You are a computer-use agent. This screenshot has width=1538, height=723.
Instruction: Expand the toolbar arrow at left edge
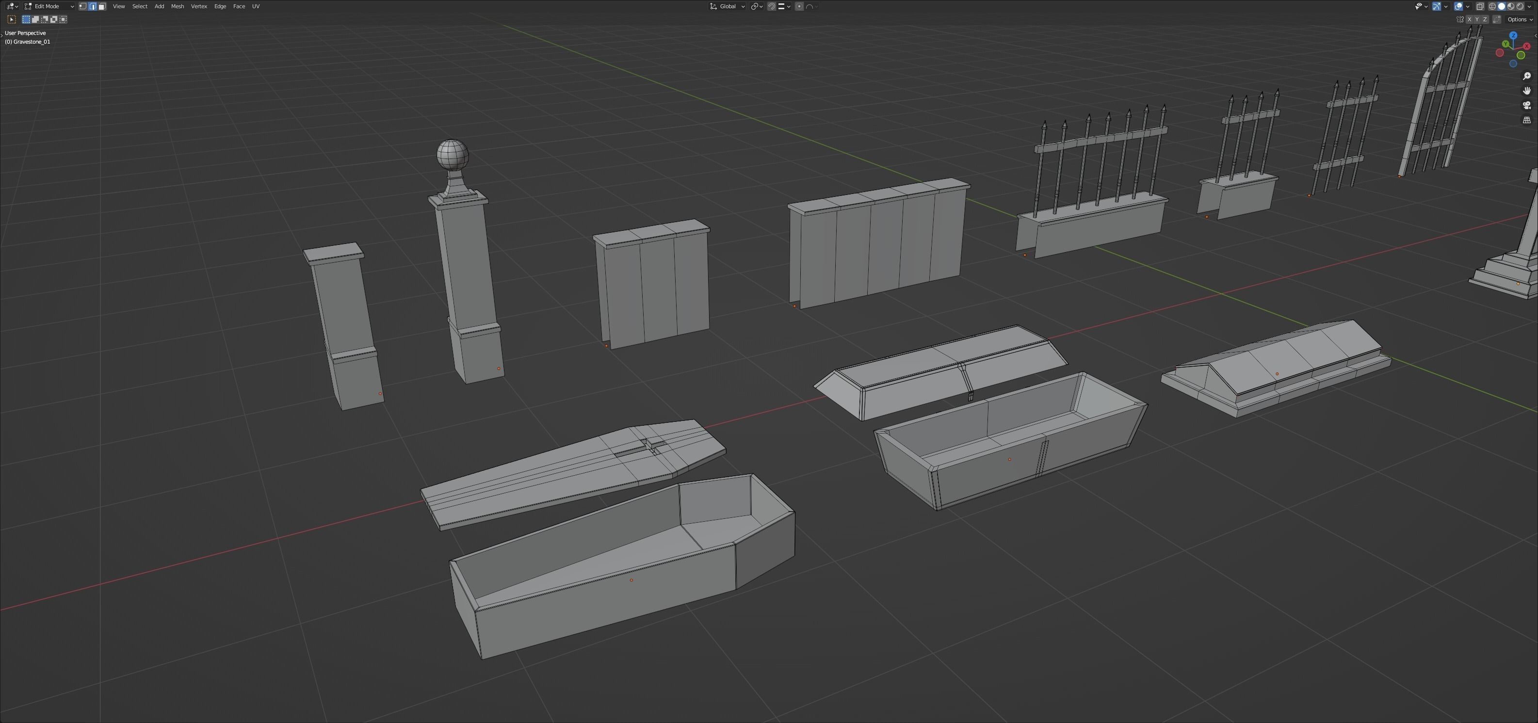click(x=2, y=36)
